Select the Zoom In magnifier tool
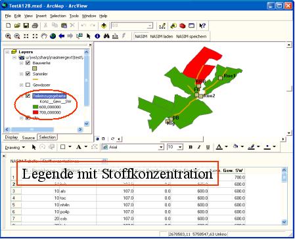This screenshot has height=239, width=295. pyautogui.click(x=8, y=36)
